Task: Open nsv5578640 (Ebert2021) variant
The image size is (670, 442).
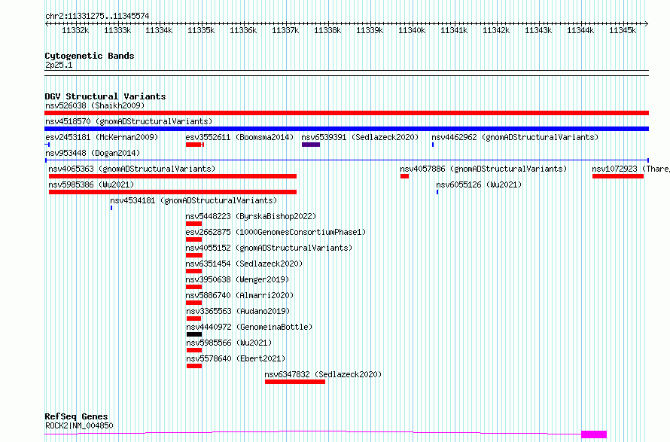Action: click(236, 358)
